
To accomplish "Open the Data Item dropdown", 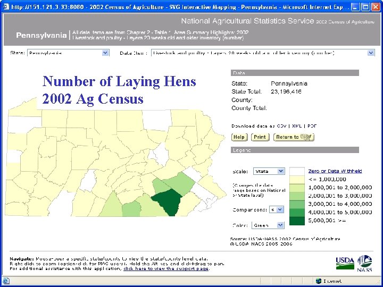I will [x=263, y=53].
